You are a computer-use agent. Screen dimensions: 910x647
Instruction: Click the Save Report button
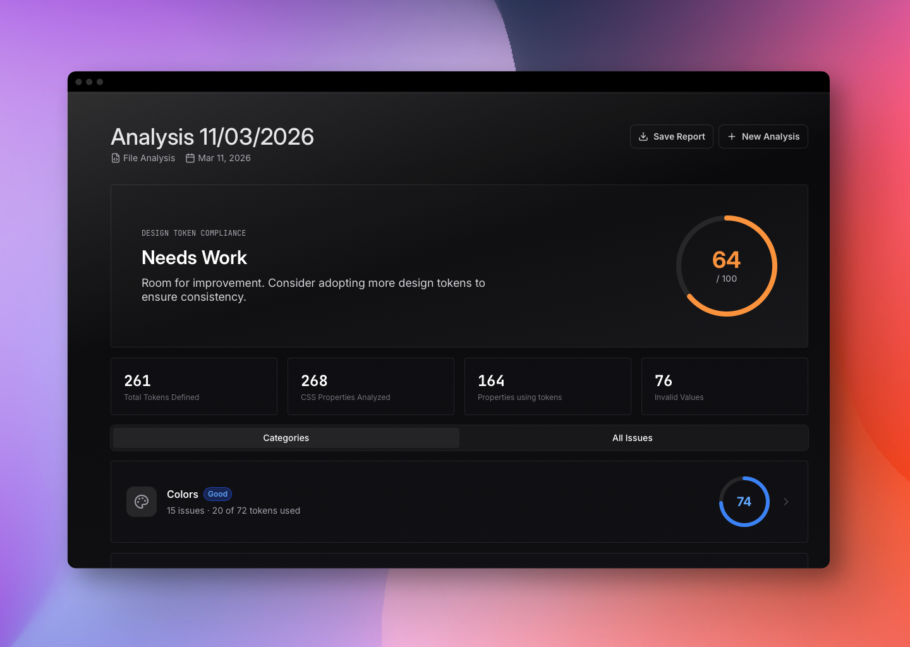671,136
